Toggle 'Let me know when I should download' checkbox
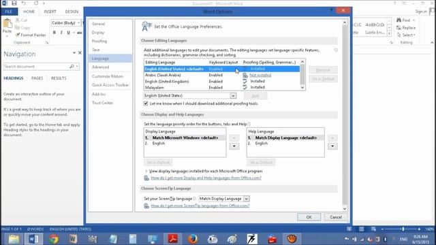The height and width of the screenshot is (245, 436). click(x=146, y=103)
